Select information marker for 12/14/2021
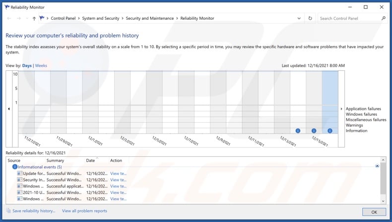392x222 pixels. 298,131
